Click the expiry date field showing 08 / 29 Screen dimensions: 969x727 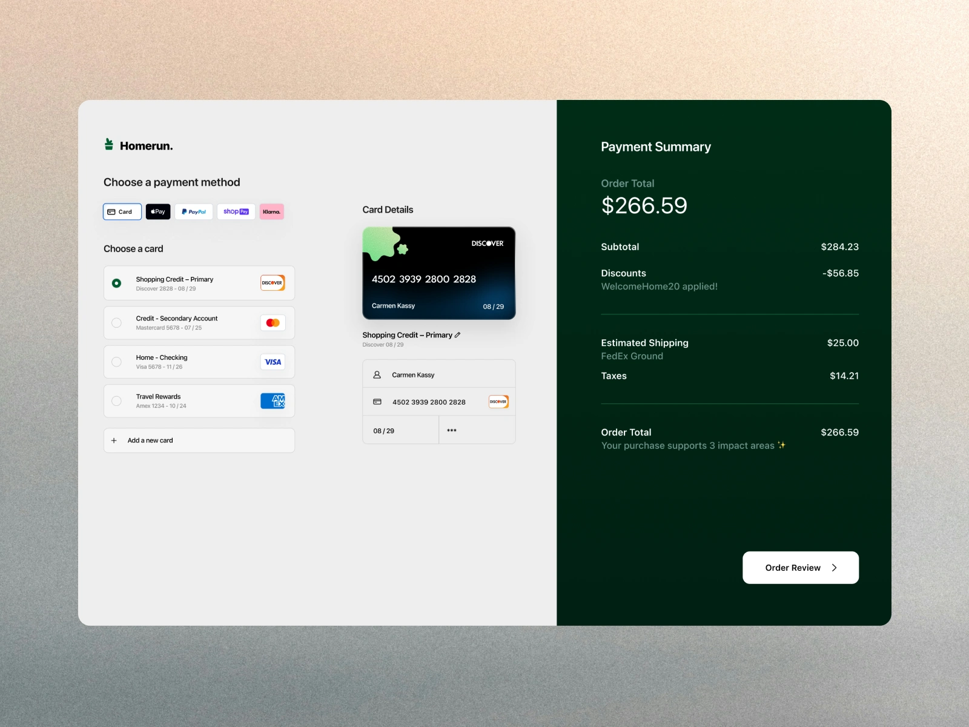[x=401, y=431]
